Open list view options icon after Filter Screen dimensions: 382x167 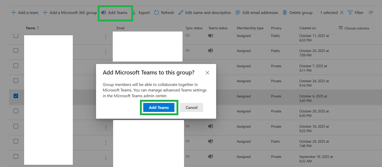tap(371, 13)
